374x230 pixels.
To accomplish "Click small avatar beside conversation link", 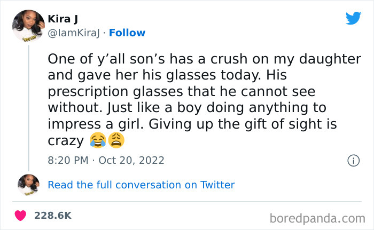I will pyautogui.click(x=28, y=185).
